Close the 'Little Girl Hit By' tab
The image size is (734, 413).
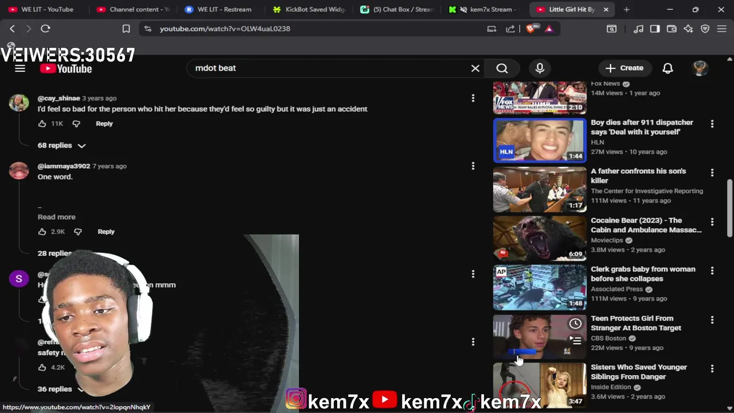click(x=606, y=9)
